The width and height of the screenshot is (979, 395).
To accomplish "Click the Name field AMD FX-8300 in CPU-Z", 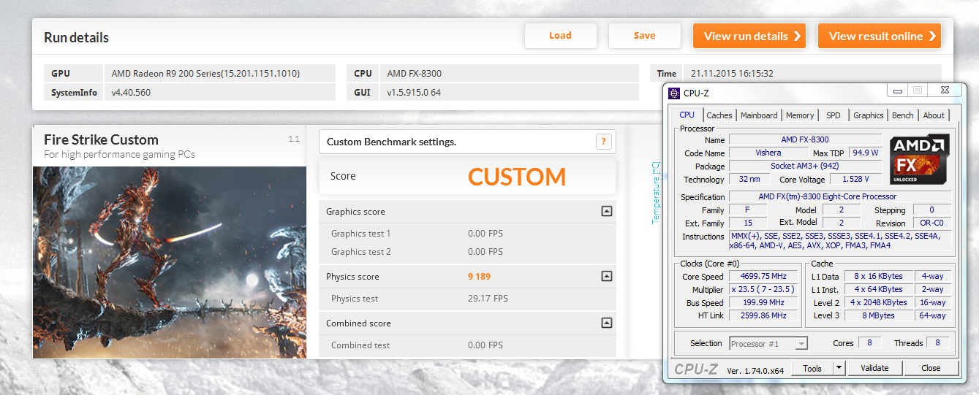I will [805, 139].
